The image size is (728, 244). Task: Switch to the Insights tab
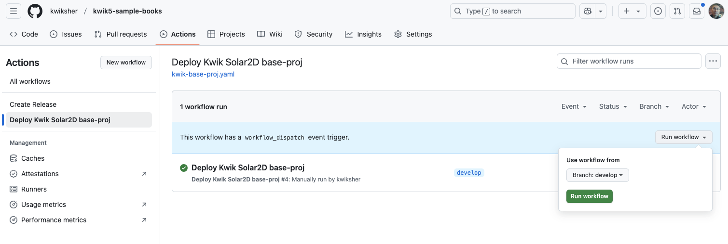point(363,34)
